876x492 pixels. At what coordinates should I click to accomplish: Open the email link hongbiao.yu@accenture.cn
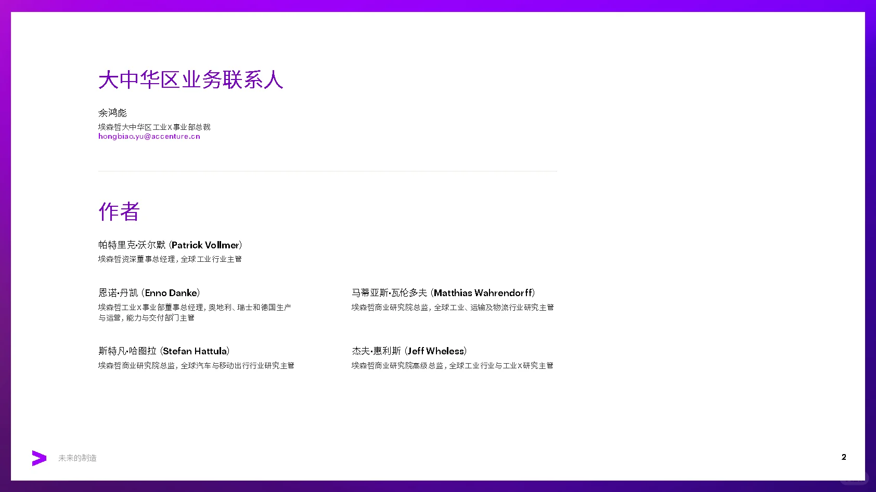coord(149,136)
